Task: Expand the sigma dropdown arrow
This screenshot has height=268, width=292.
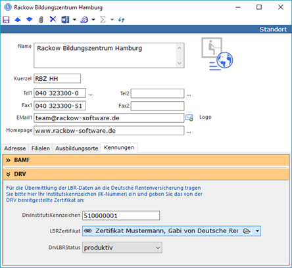Action: coord(112,20)
